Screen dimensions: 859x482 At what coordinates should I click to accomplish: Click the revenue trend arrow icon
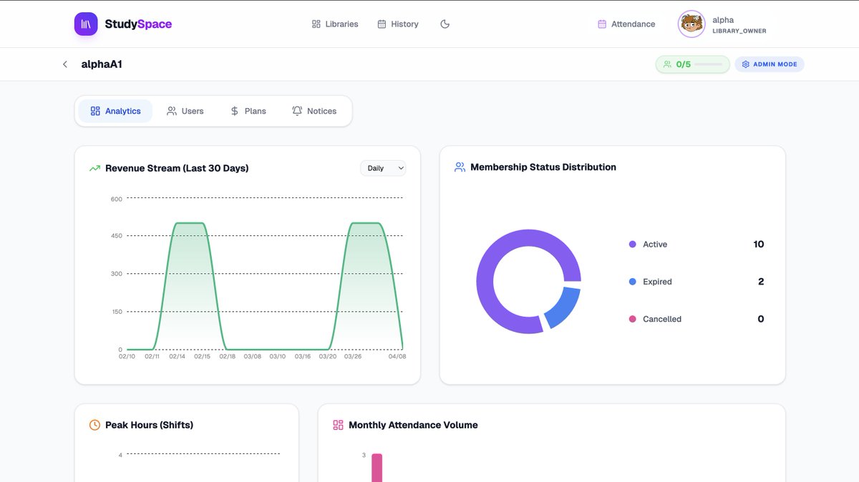[94, 169]
